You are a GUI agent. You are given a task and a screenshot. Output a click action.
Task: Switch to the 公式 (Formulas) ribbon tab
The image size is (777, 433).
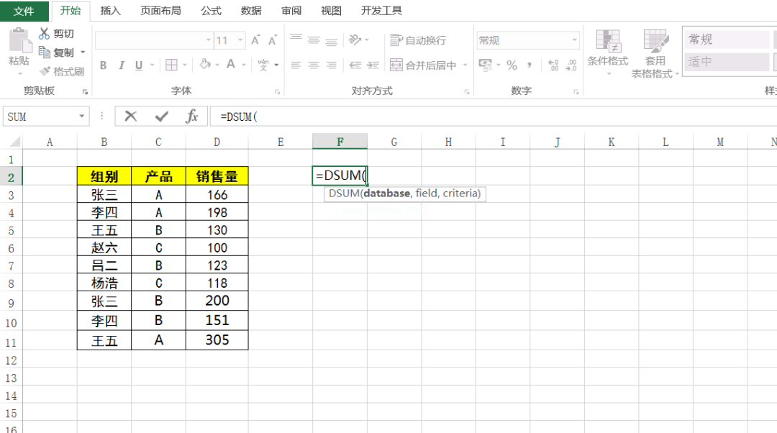211,11
